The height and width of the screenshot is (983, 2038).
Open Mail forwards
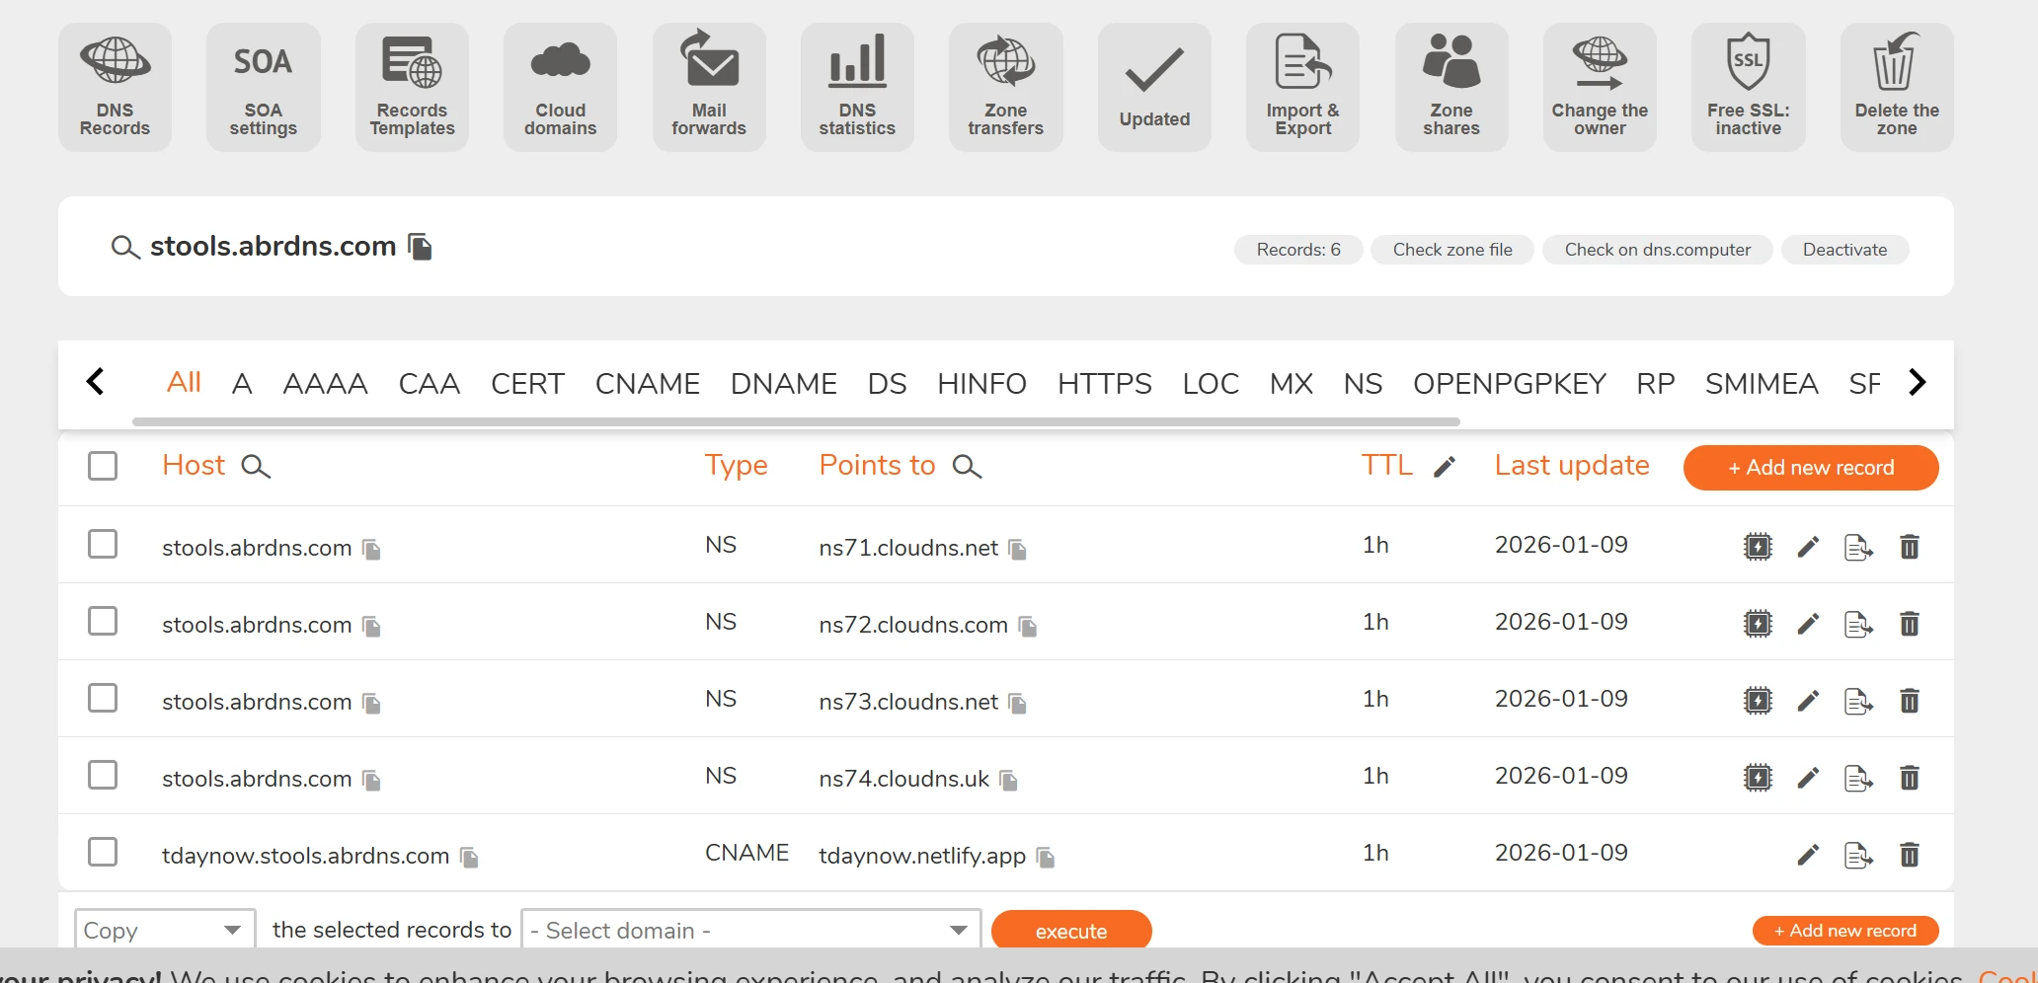(709, 87)
